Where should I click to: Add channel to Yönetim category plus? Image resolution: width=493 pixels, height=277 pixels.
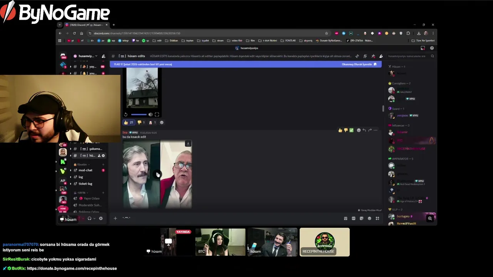click(x=103, y=164)
